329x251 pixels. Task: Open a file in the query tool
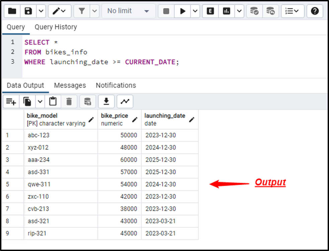[12, 11]
